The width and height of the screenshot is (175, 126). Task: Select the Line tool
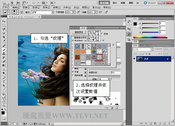[x=4, y=89]
